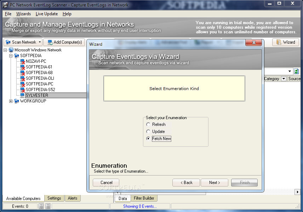Switch to the Available Computers tab
The image size is (303, 212).
[23, 199]
